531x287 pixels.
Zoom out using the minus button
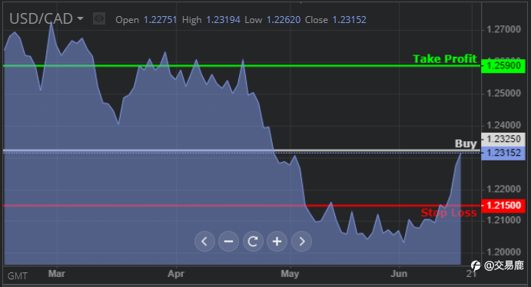pyautogui.click(x=228, y=242)
